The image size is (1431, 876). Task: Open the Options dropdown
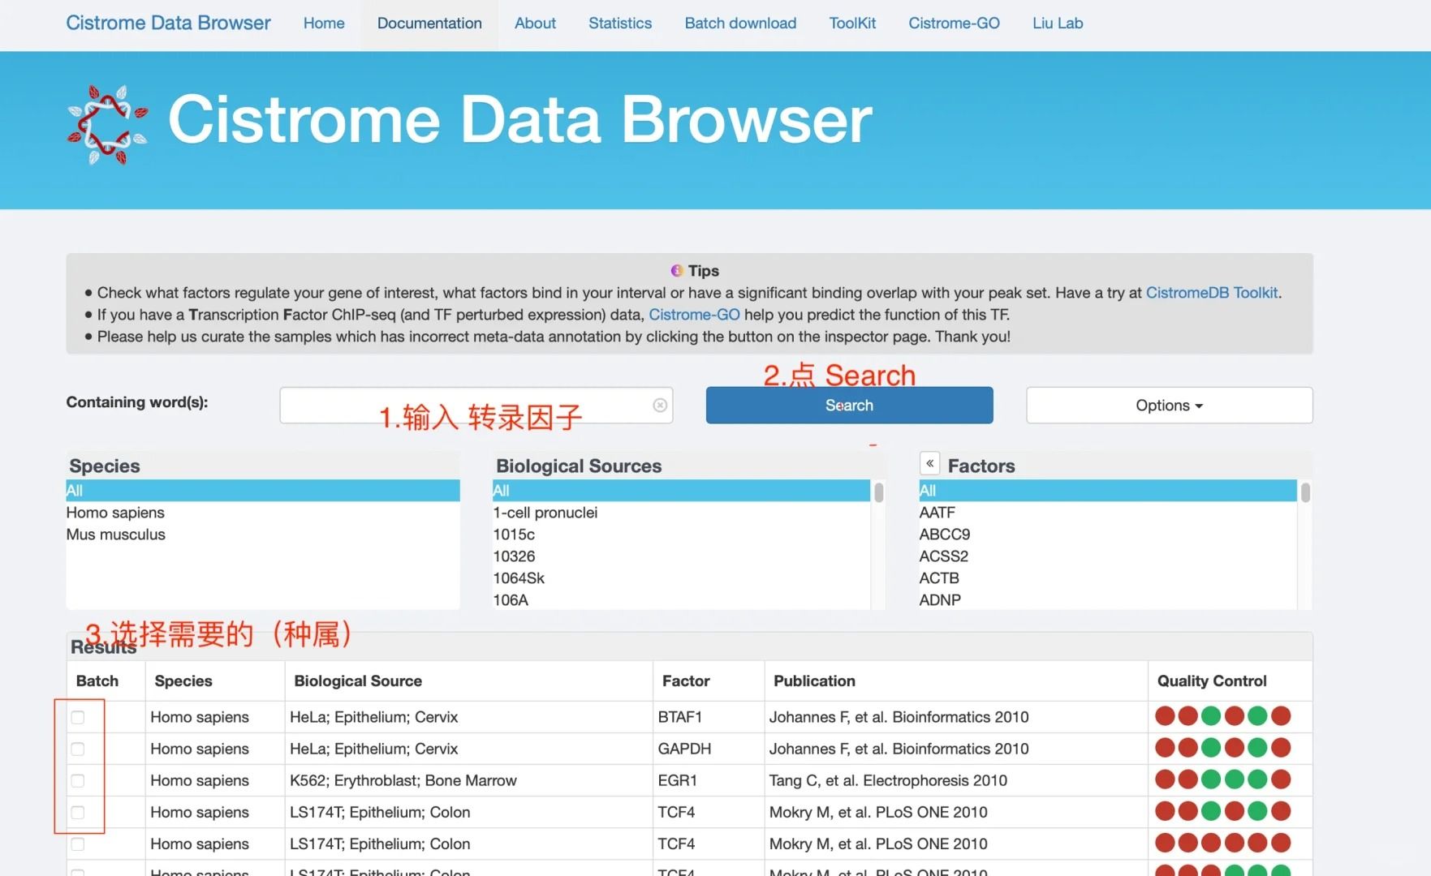1168,406
